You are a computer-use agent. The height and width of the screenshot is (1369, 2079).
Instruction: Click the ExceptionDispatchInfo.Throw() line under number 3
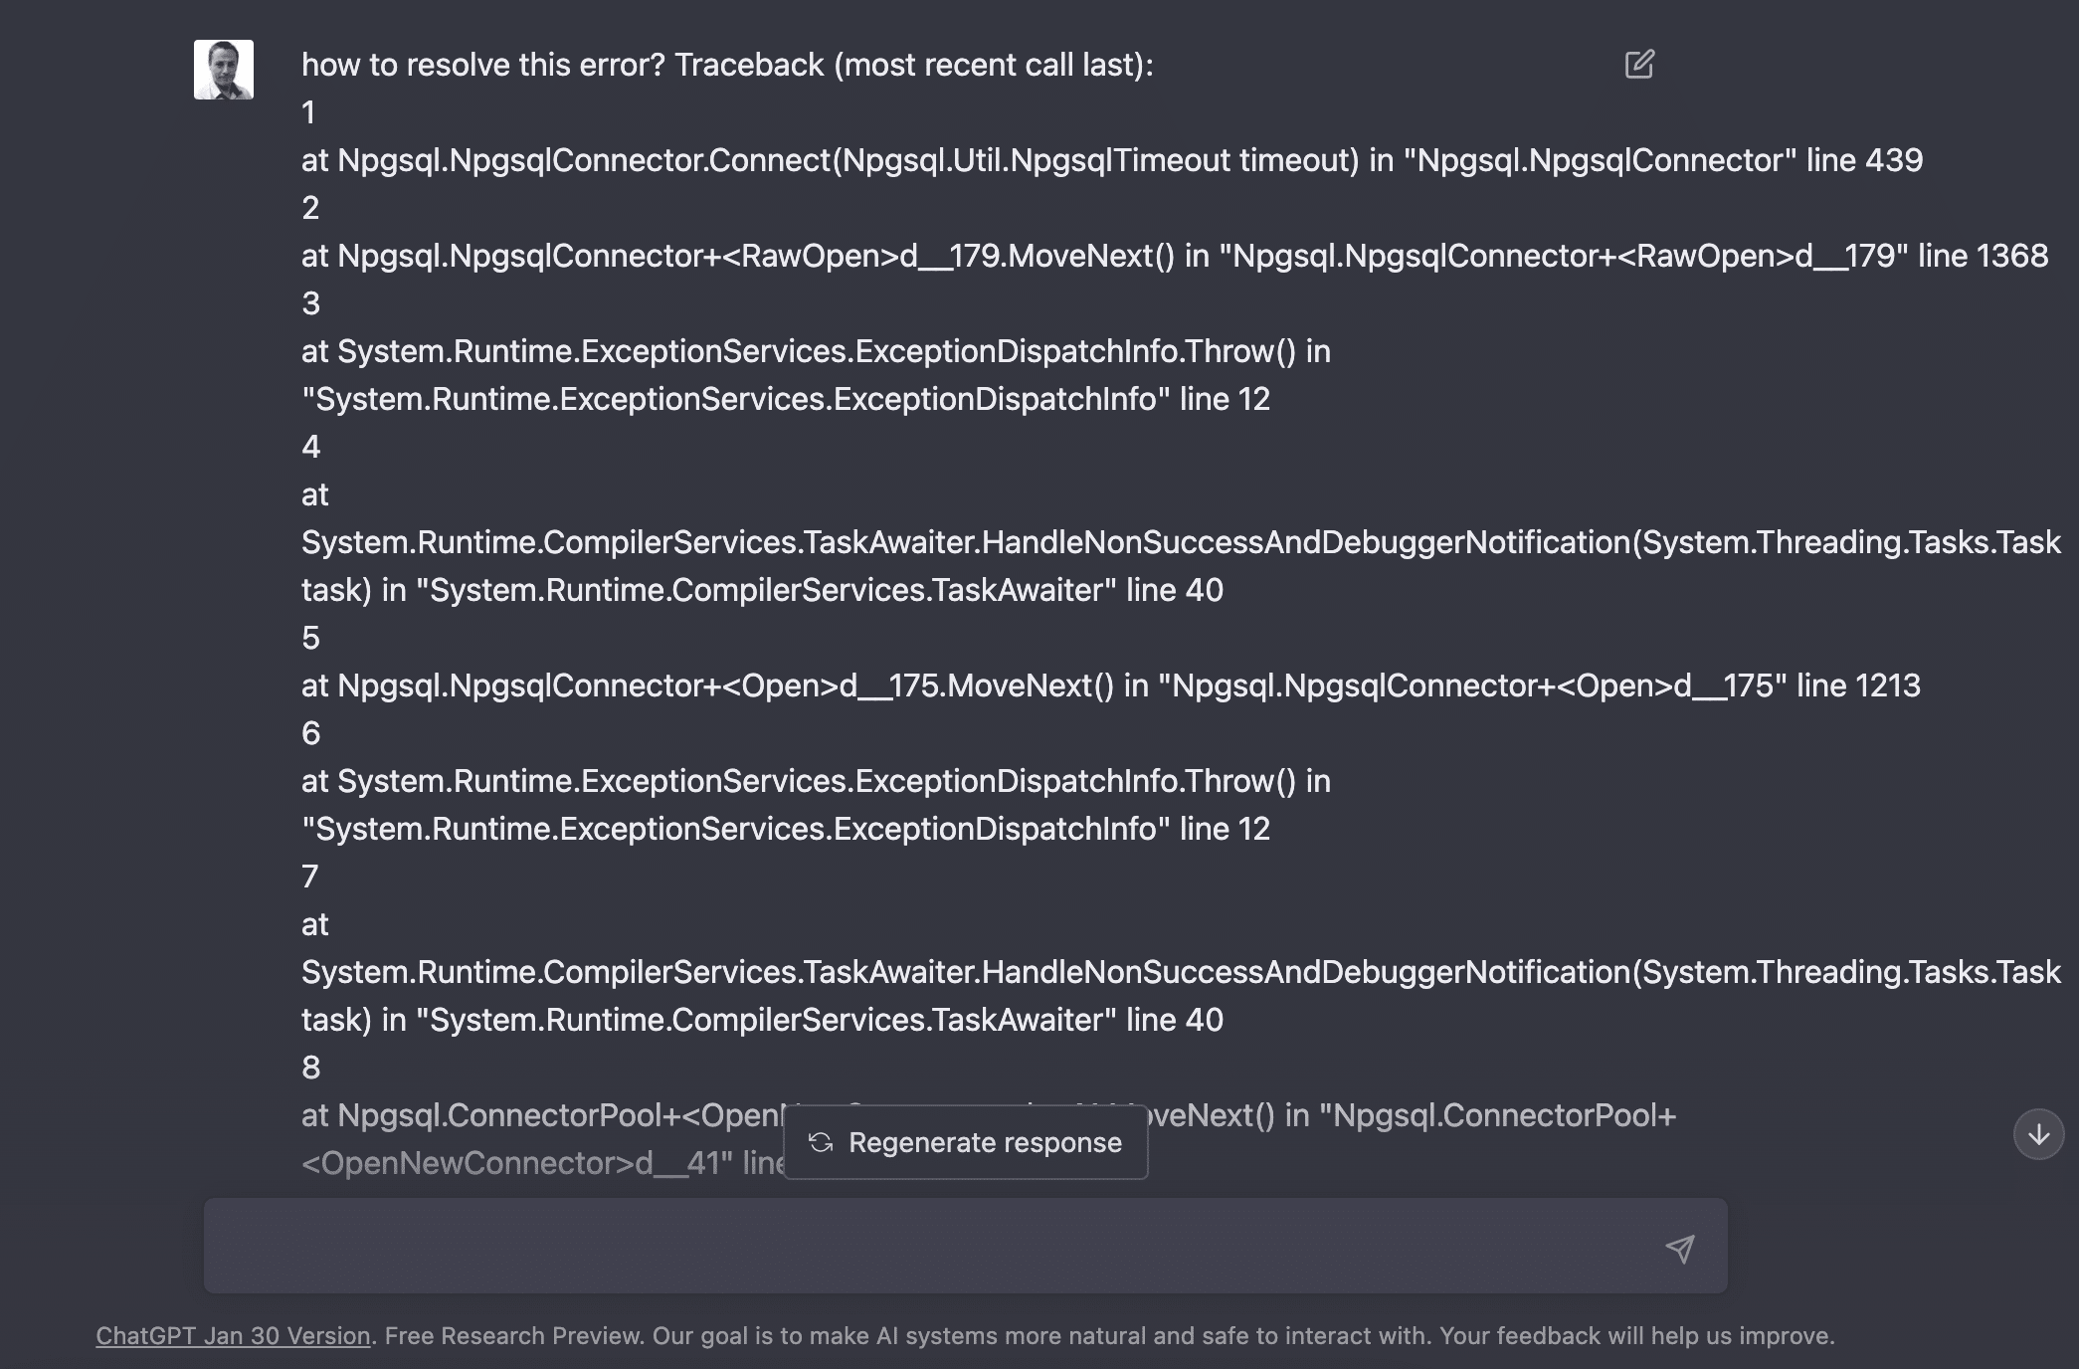tap(816, 351)
